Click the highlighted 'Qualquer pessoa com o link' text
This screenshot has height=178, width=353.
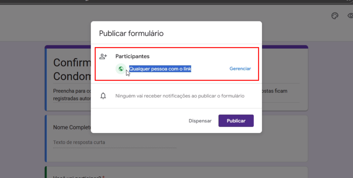coord(160,69)
